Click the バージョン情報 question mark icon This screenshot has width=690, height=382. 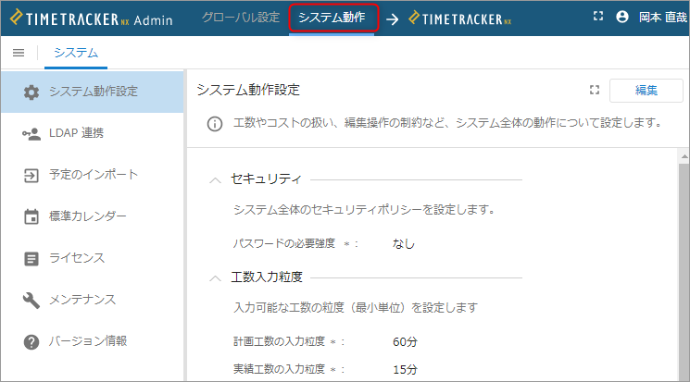[31, 341]
